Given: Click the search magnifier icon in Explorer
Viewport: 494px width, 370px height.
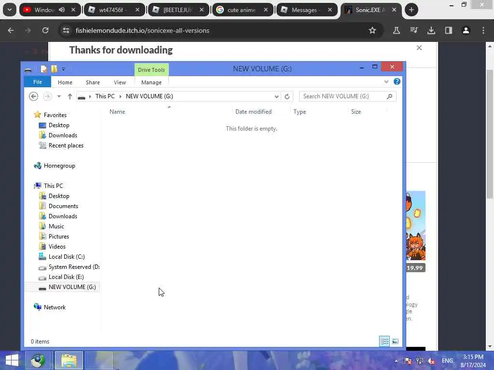Looking at the screenshot, I should click(x=389, y=96).
